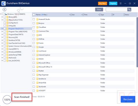
Task: Click the Register button
Action: click(113, 3)
